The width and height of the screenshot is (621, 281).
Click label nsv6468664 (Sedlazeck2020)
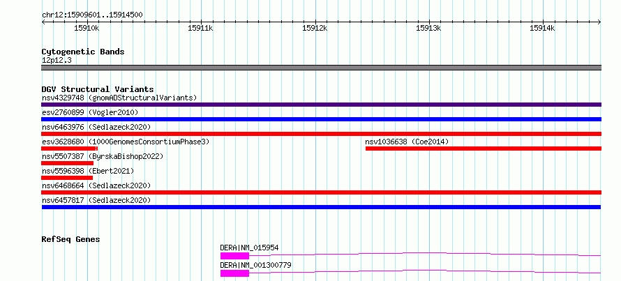click(x=96, y=185)
